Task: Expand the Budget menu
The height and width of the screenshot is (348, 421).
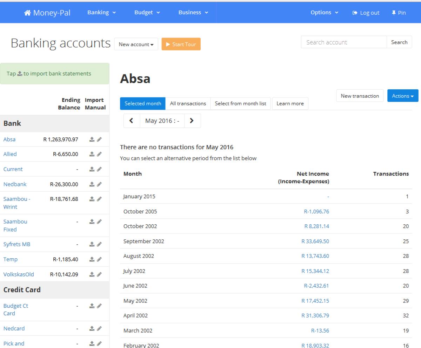Action: click(147, 13)
